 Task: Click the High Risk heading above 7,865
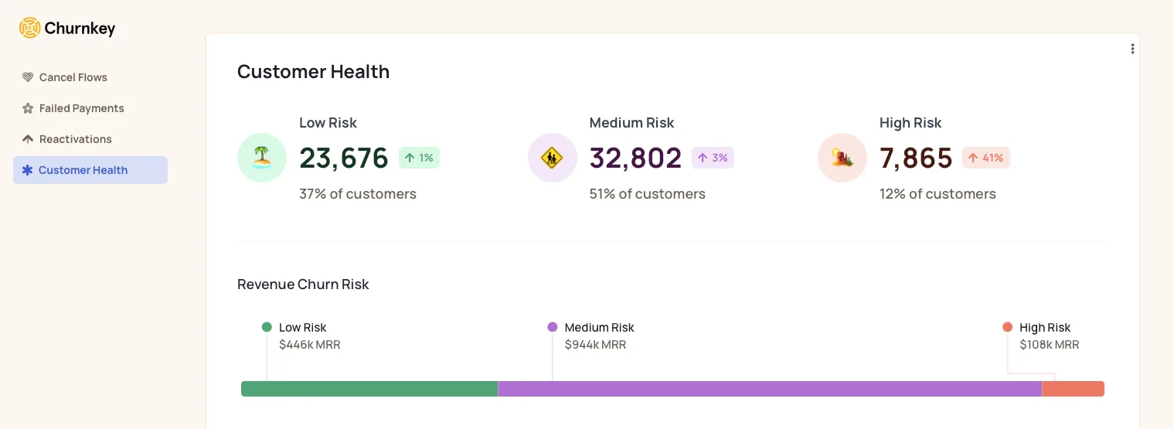(910, 123)
